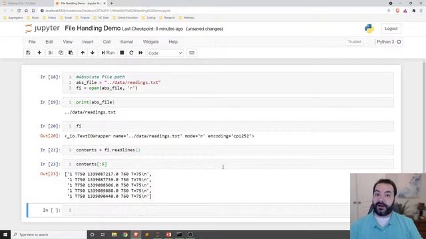Image resolution: width=426 pixels, height=239 pixels.
Task: Save notebook with the floppy disk icon
Action: [28, 53]
